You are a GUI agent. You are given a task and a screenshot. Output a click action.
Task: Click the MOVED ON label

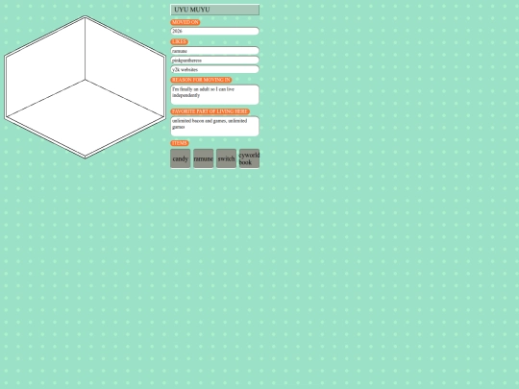[x=185, y=22]
